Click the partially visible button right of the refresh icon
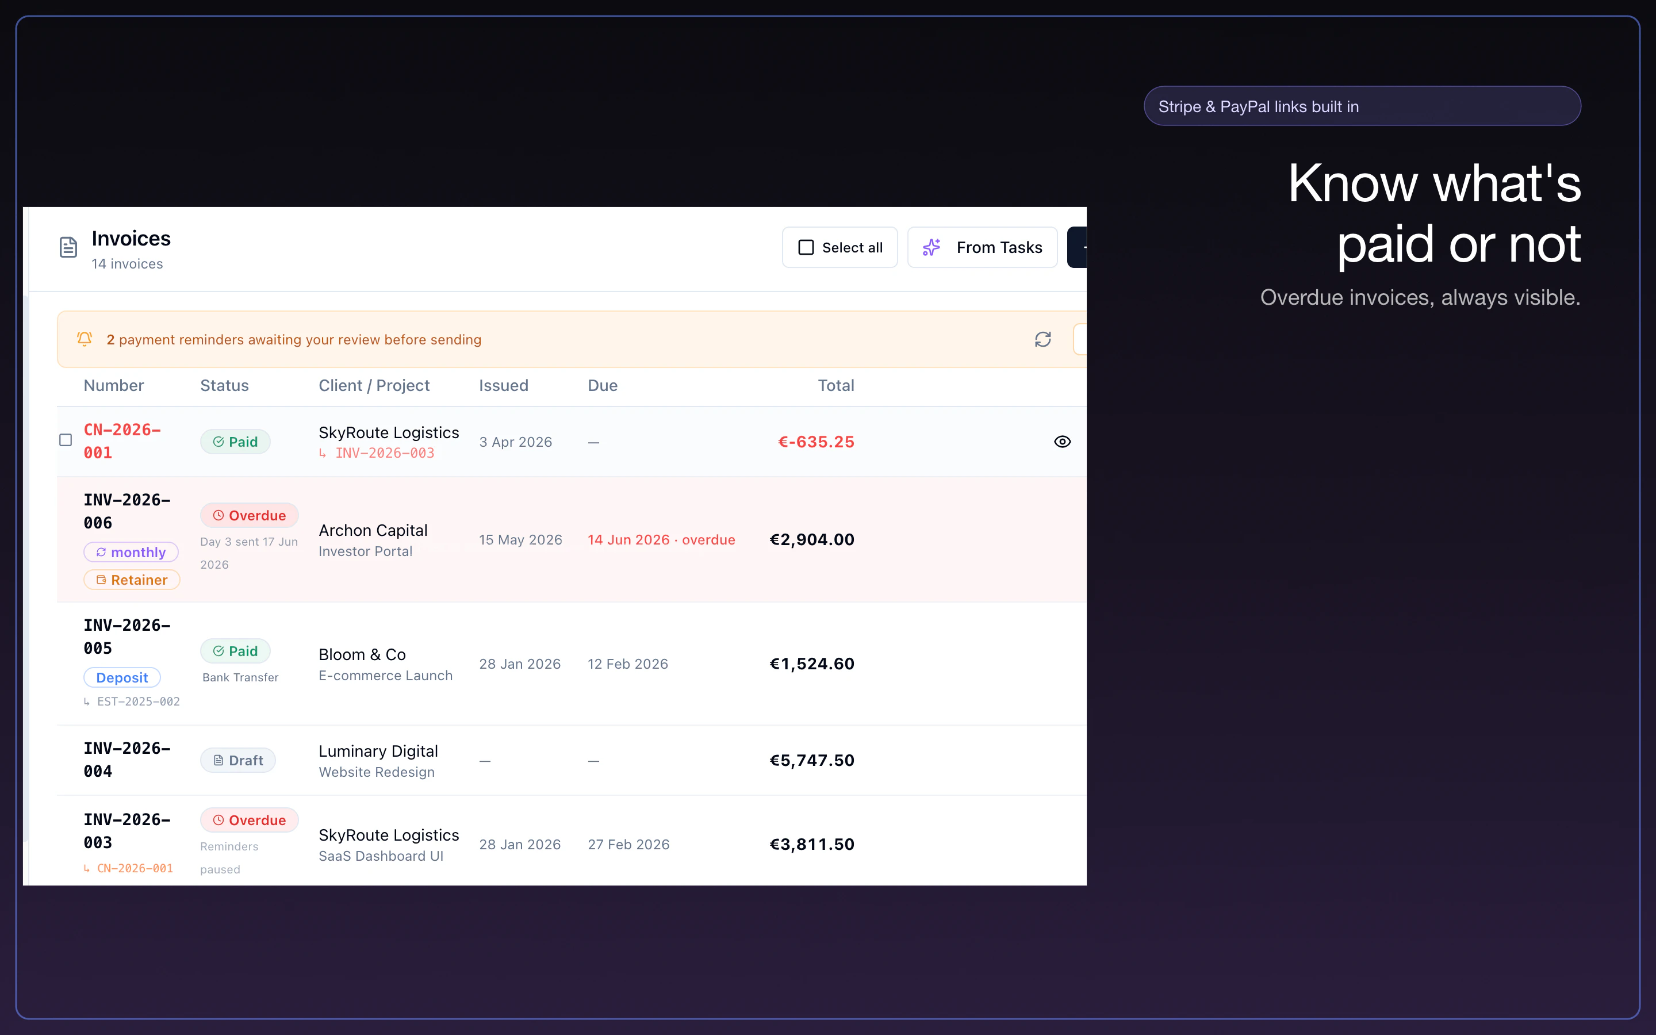The height and width of the screenshot is (1035, 1656). point(1080,339)
